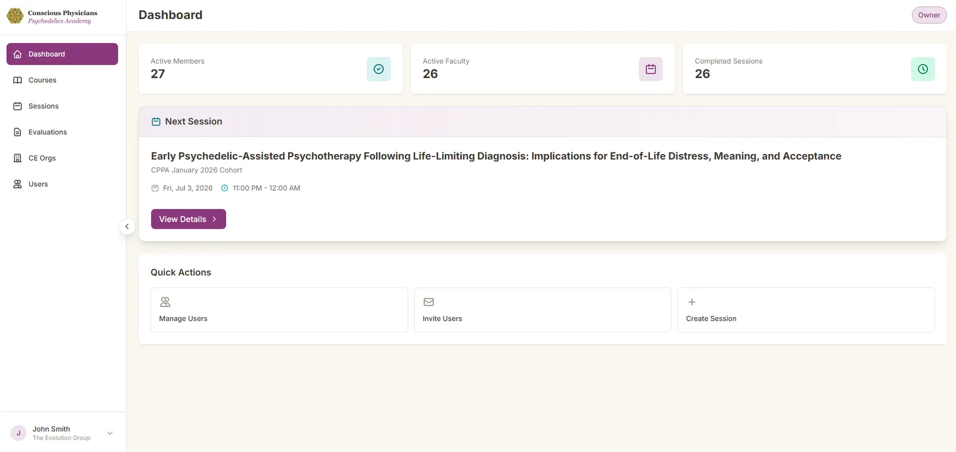Open the Dashboard menu item
Screen dimensions: 956x452
click(x=62, y=54)
